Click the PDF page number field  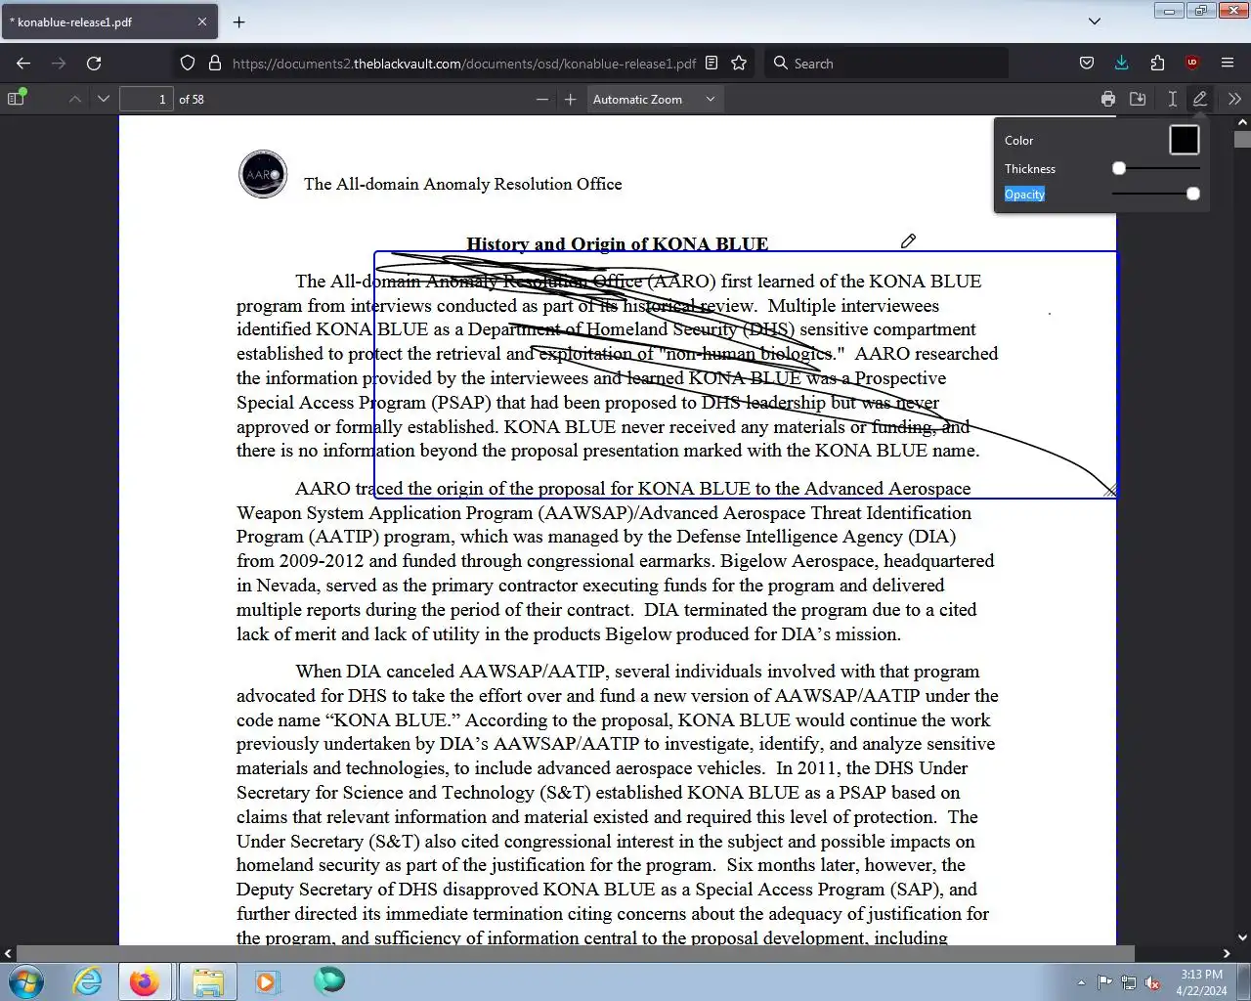[x=146, y=99]
